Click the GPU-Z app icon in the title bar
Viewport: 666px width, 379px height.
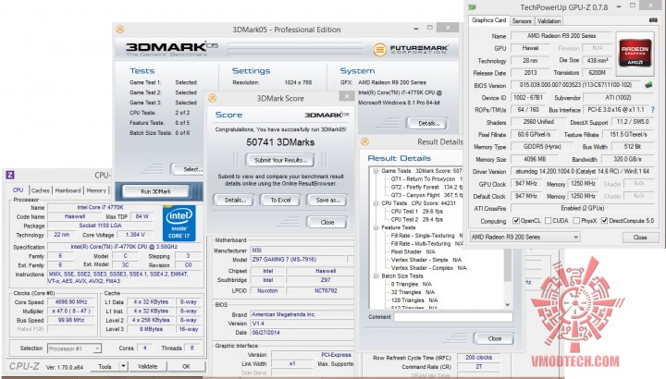point(473,7)
